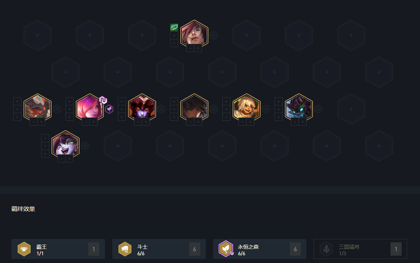The image size is (420, 263).
Task: Open the 斗士 6/6 trait card
Action: [x=159, y=249]
